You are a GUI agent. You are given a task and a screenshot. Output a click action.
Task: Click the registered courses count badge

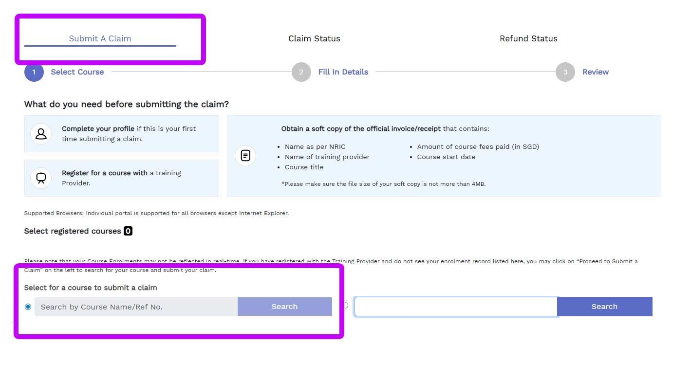[x=128, y=231]
